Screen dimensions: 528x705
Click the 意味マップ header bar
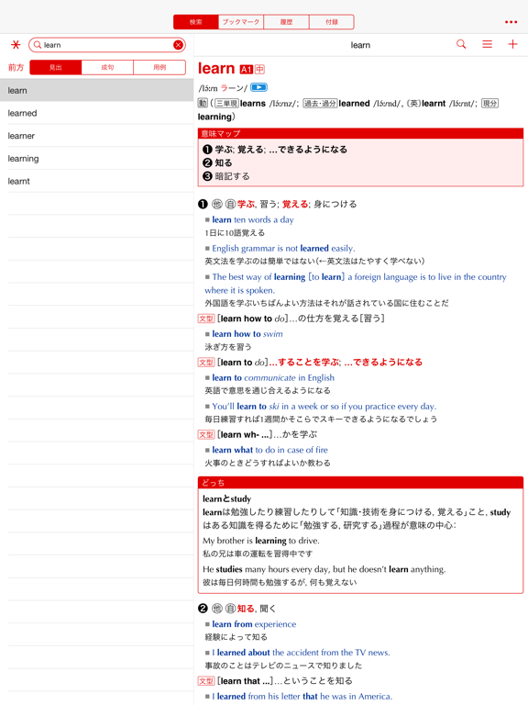click(x=360, y=133)
